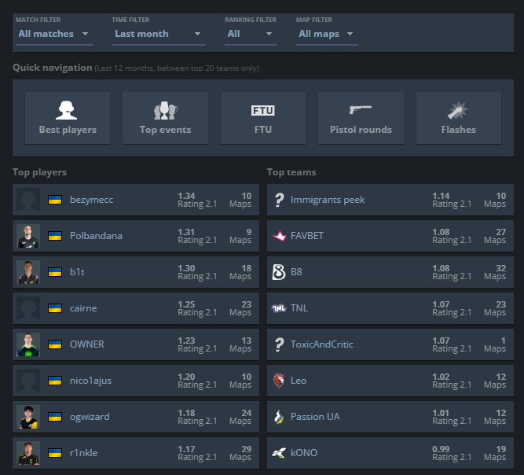Viewport: 524px width, 475px height.
Task: Open cairne player name link
Action: (83, 308)
